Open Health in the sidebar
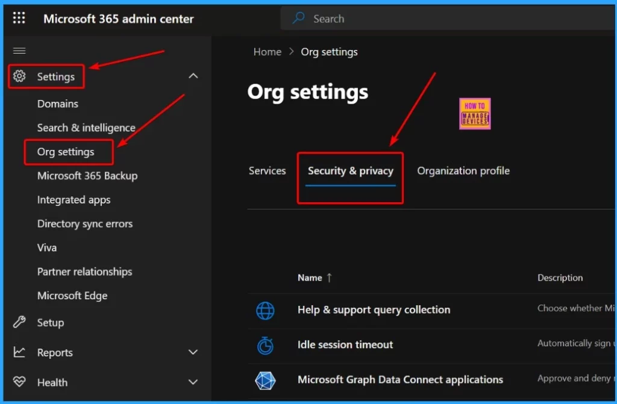This screenshot has height=404, width=617. (52, 382)
